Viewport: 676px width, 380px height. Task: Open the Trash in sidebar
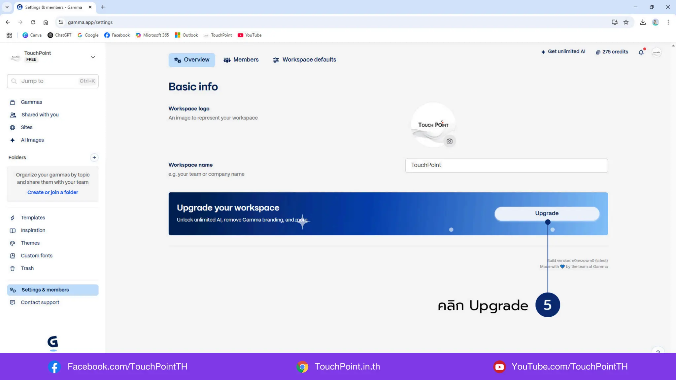(27, 268)
